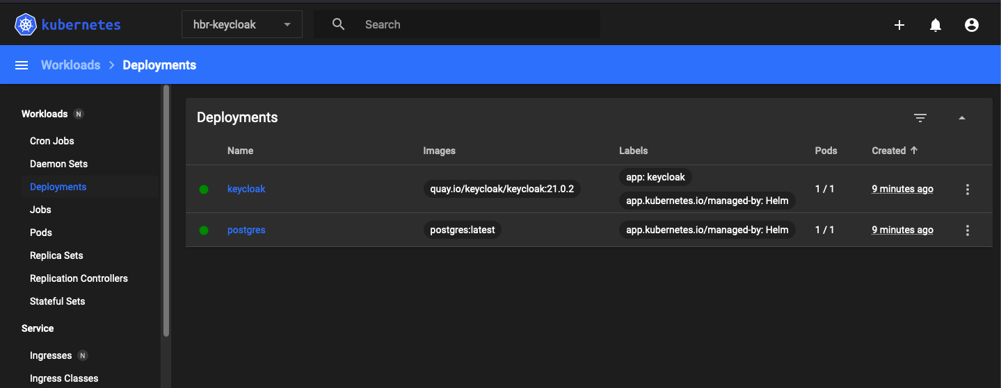Click keycloak row managed-by: Helm label
This screenshot has height=388, width=1001.
tap(707, 201)
